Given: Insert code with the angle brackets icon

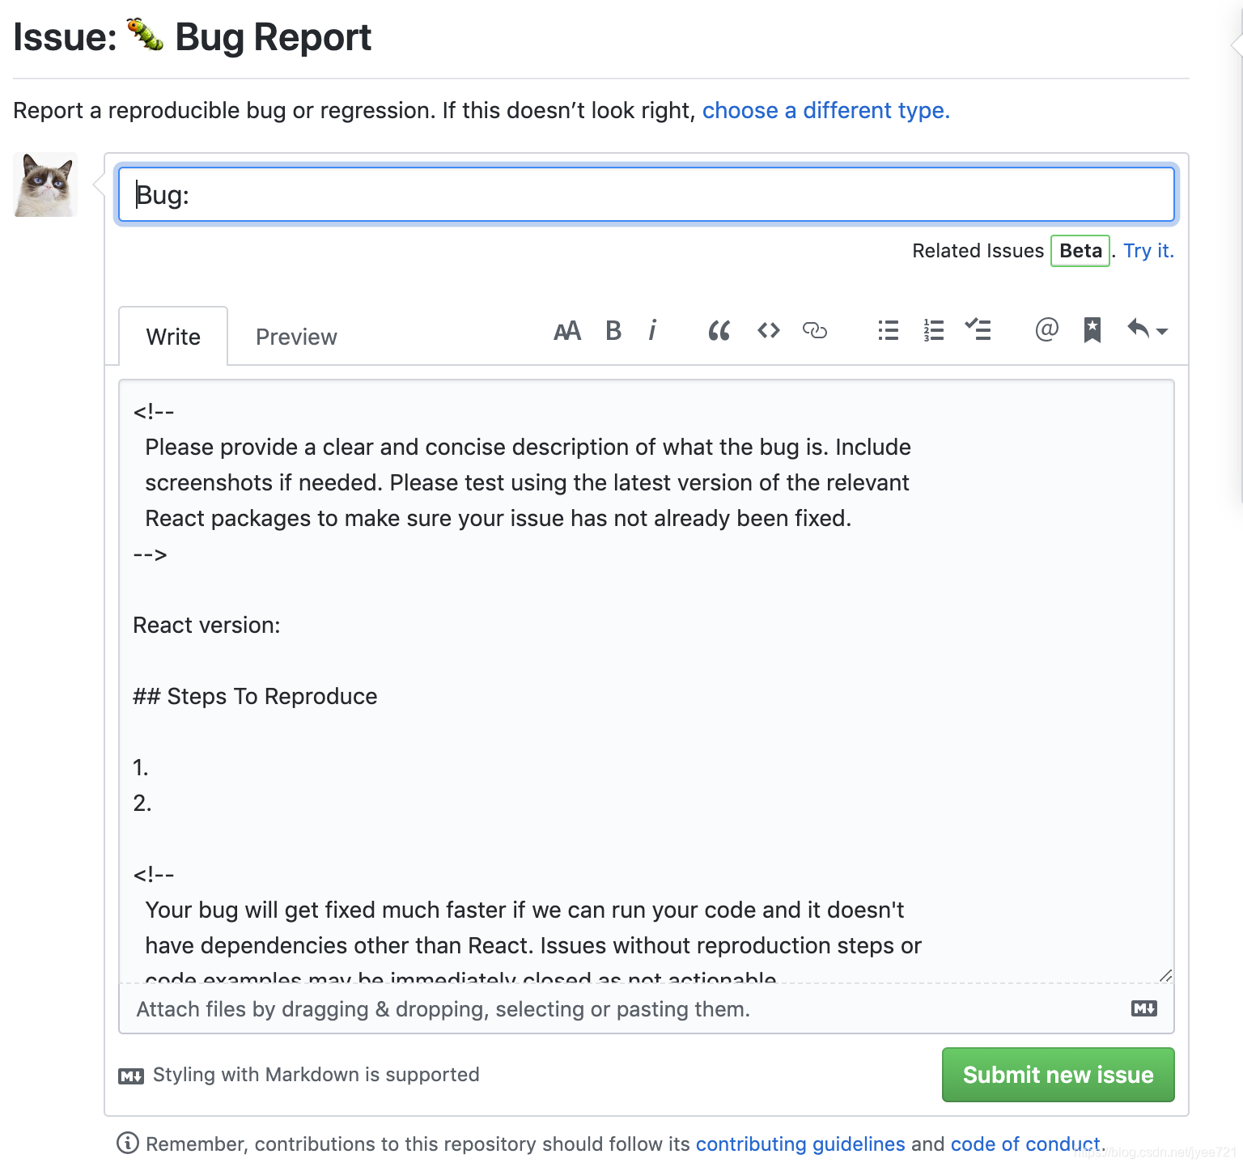Looking at the screenshot, I should 769,330.
